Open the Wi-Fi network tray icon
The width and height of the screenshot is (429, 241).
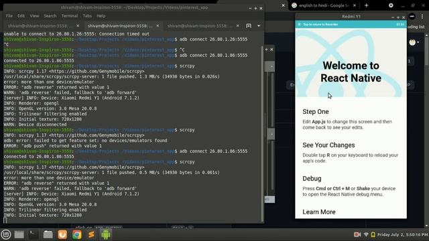click(366, 234)
